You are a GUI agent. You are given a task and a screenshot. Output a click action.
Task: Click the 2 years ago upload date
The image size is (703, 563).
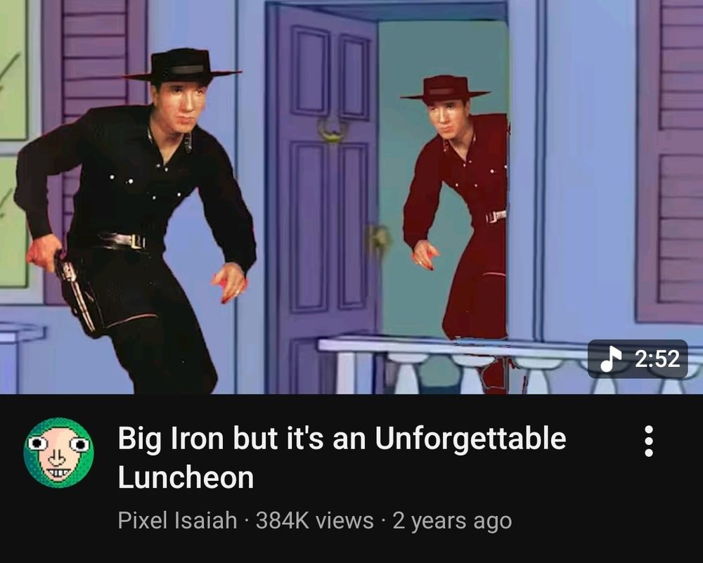[452, 521]
